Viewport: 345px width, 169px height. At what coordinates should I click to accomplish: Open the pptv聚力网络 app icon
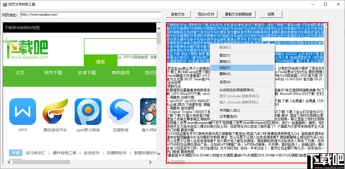[88, 112]
